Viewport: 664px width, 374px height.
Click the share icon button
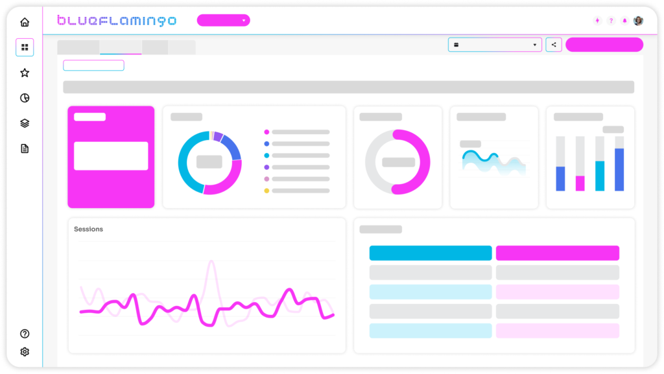554,45
